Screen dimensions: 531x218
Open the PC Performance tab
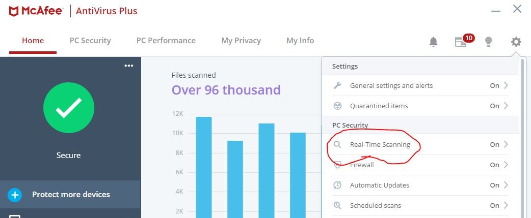point(166,41)
